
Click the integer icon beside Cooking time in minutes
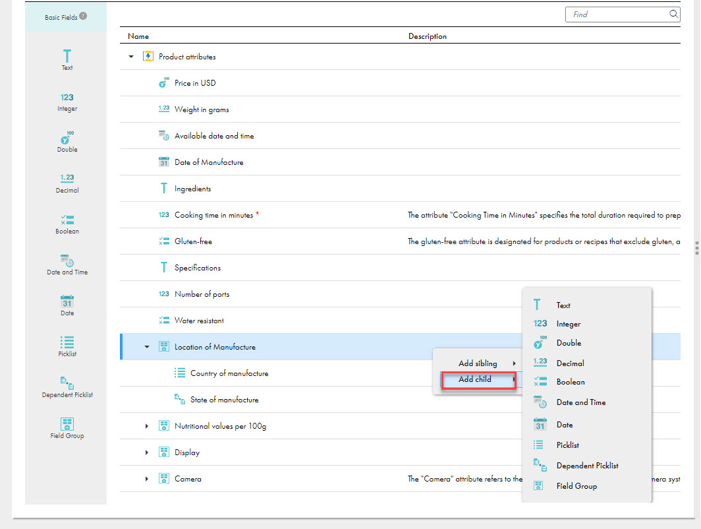point(163,215)
